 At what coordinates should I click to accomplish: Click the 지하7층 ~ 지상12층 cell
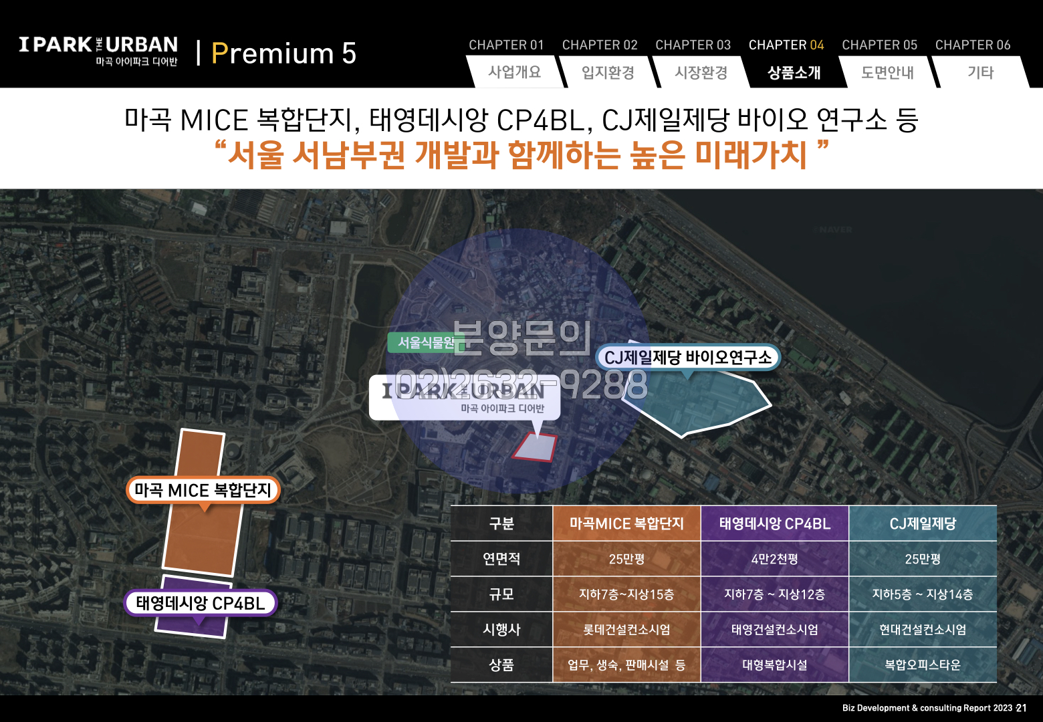point(775,594)
